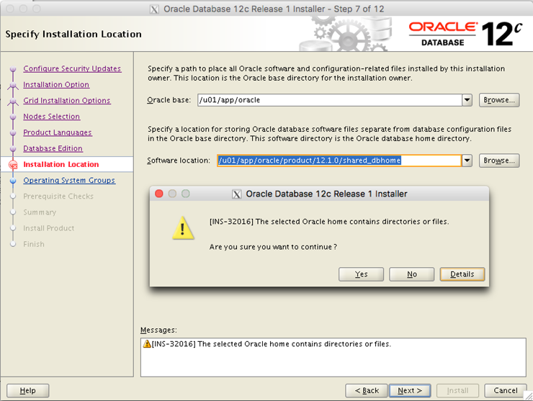This screenshot has width=533, height=401.
Task: Go Back to previous installer step
Action: 367,390
